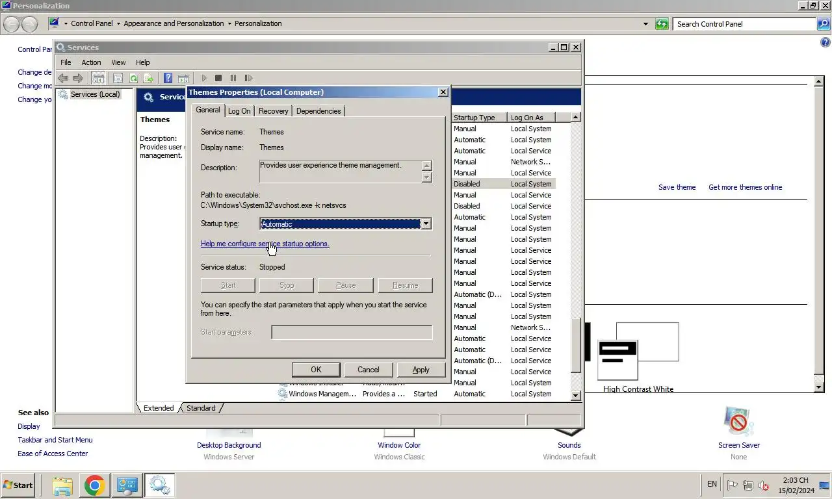Image resolution: width=832 pixels, height=499 pixels.
Task: Open Help with the blue question mark toolbar icon
Action: click(168, 78)
